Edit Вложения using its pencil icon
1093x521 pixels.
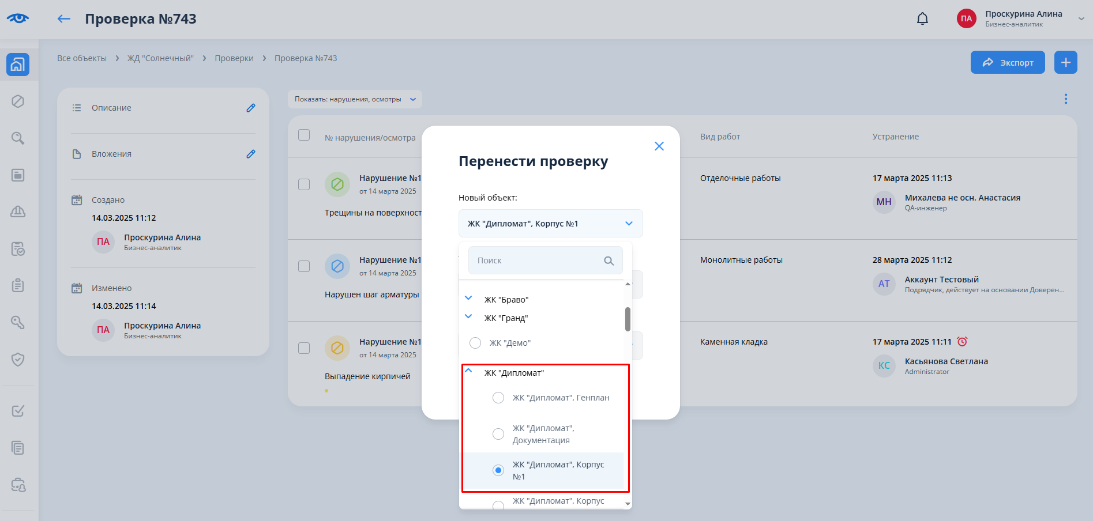click(x=251, y=154)
